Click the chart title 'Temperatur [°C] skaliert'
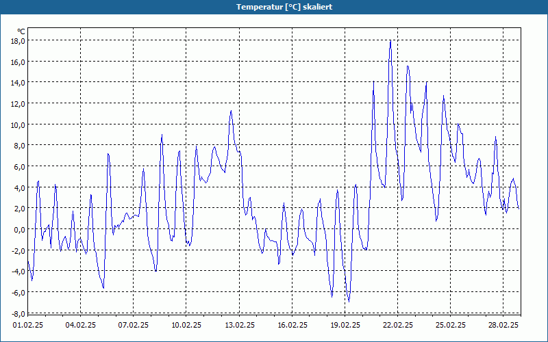The height and width of the screenshot is (342, 548). [284, 7]
